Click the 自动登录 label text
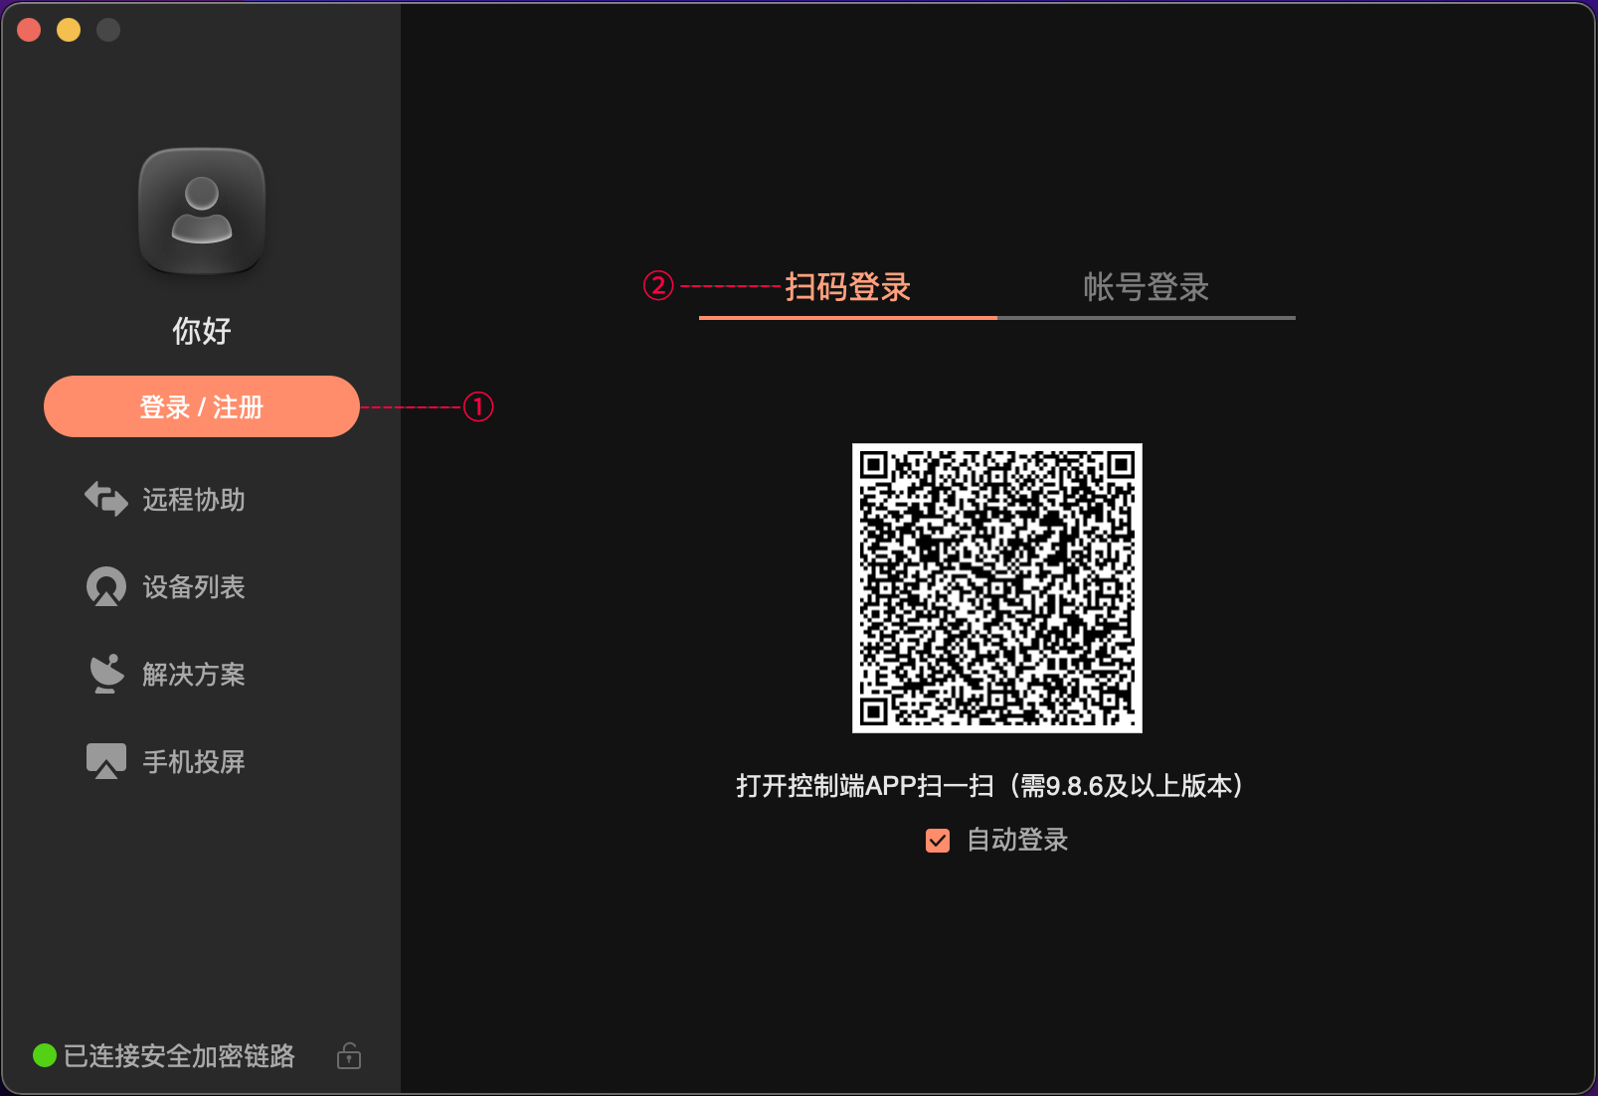Screen dimensions: 1598x1096 (x=1017, y=841)
